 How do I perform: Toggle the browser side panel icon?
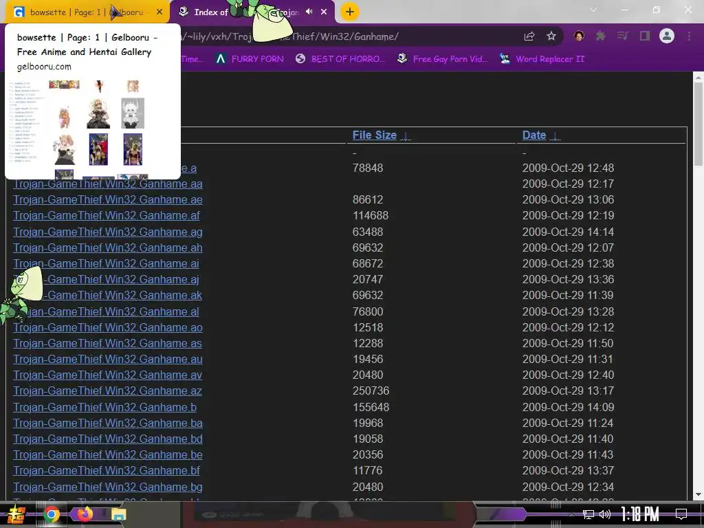(645, 36)
